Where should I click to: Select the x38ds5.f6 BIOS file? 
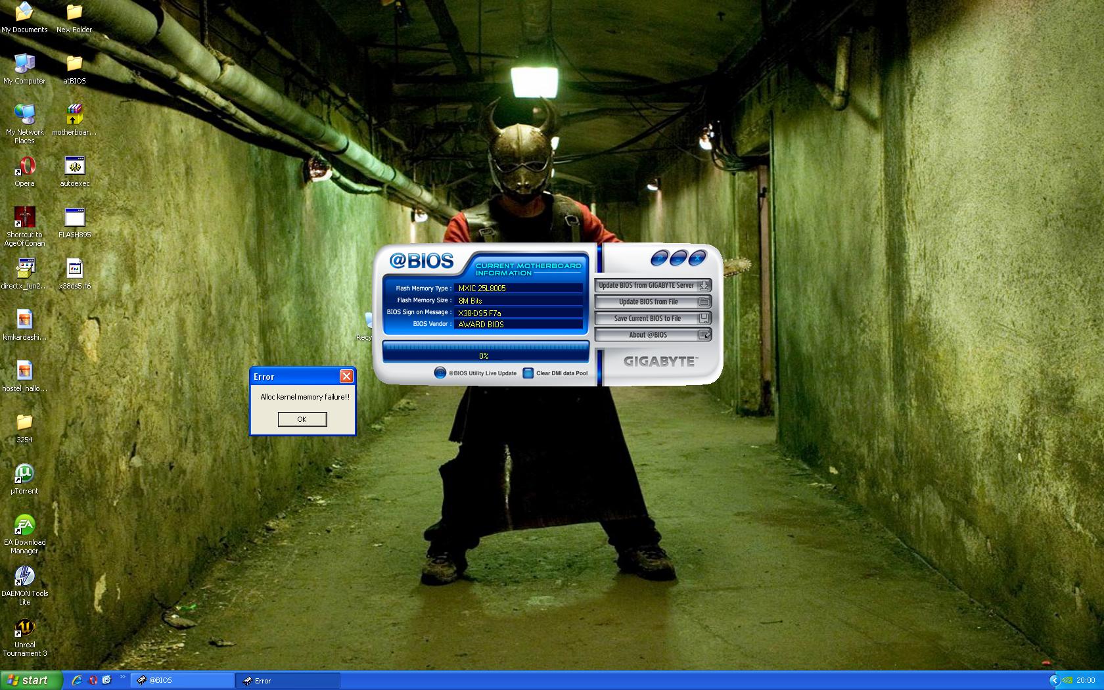click(x=74, y=274)
